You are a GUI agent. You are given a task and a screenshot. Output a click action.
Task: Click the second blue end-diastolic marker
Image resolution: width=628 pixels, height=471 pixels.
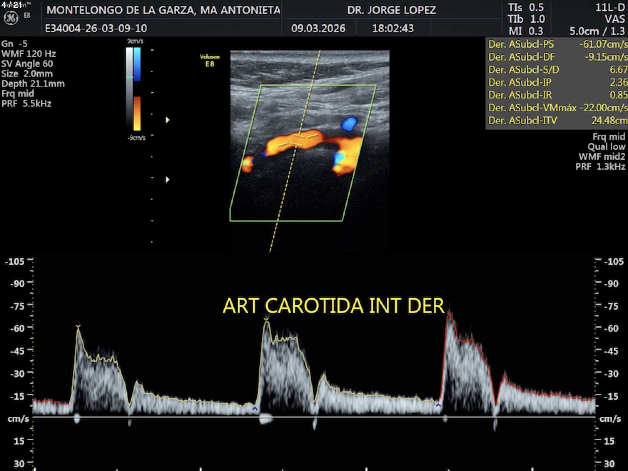point(438,405)
